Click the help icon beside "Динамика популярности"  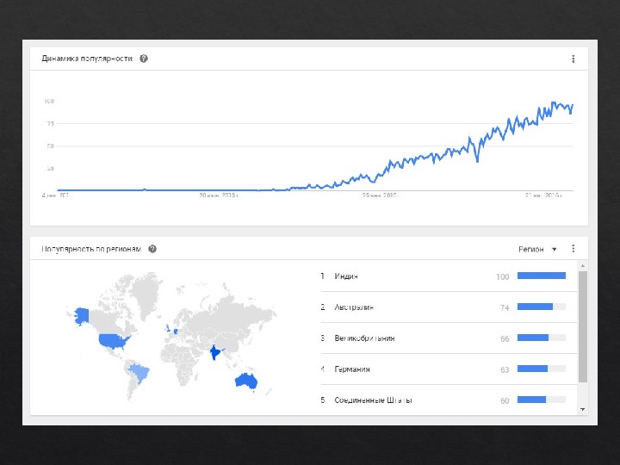point(144,59)
